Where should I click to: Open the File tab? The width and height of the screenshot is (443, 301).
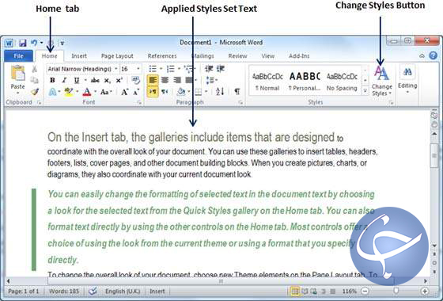tap(18, 56)
